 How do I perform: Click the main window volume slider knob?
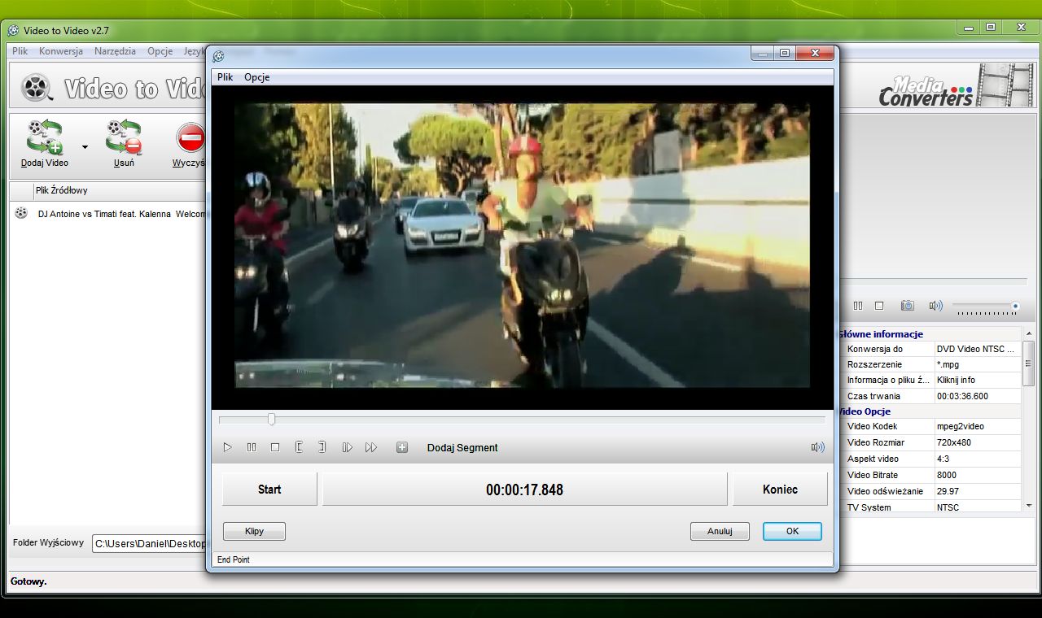click(x=1015, y=306)
